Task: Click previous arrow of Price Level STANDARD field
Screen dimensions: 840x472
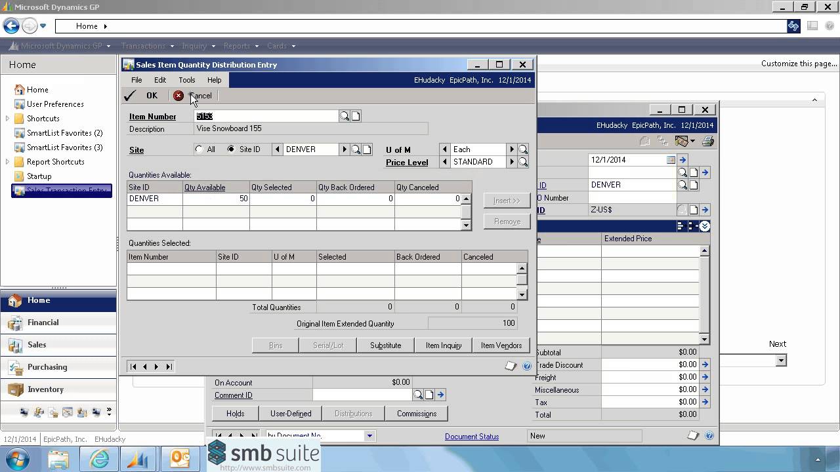Action: coord(445,162)
